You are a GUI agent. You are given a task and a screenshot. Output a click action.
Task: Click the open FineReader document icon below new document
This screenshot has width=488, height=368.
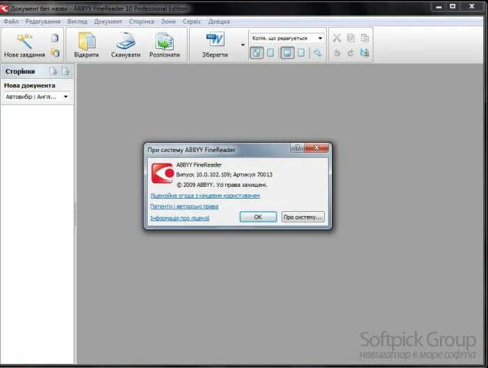pyautogui.click(x=55, y=52)
